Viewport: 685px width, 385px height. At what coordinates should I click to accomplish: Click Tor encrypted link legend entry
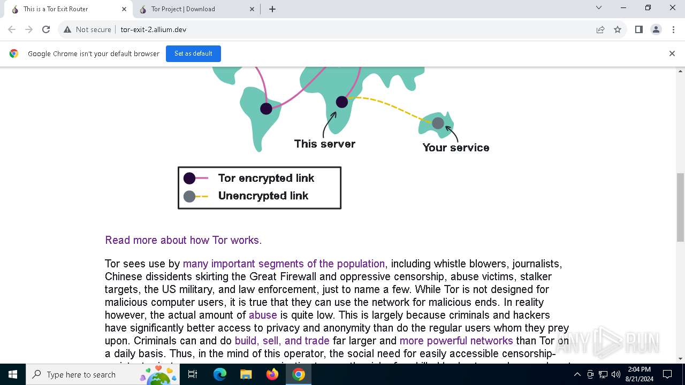click(x=266, y=178)
